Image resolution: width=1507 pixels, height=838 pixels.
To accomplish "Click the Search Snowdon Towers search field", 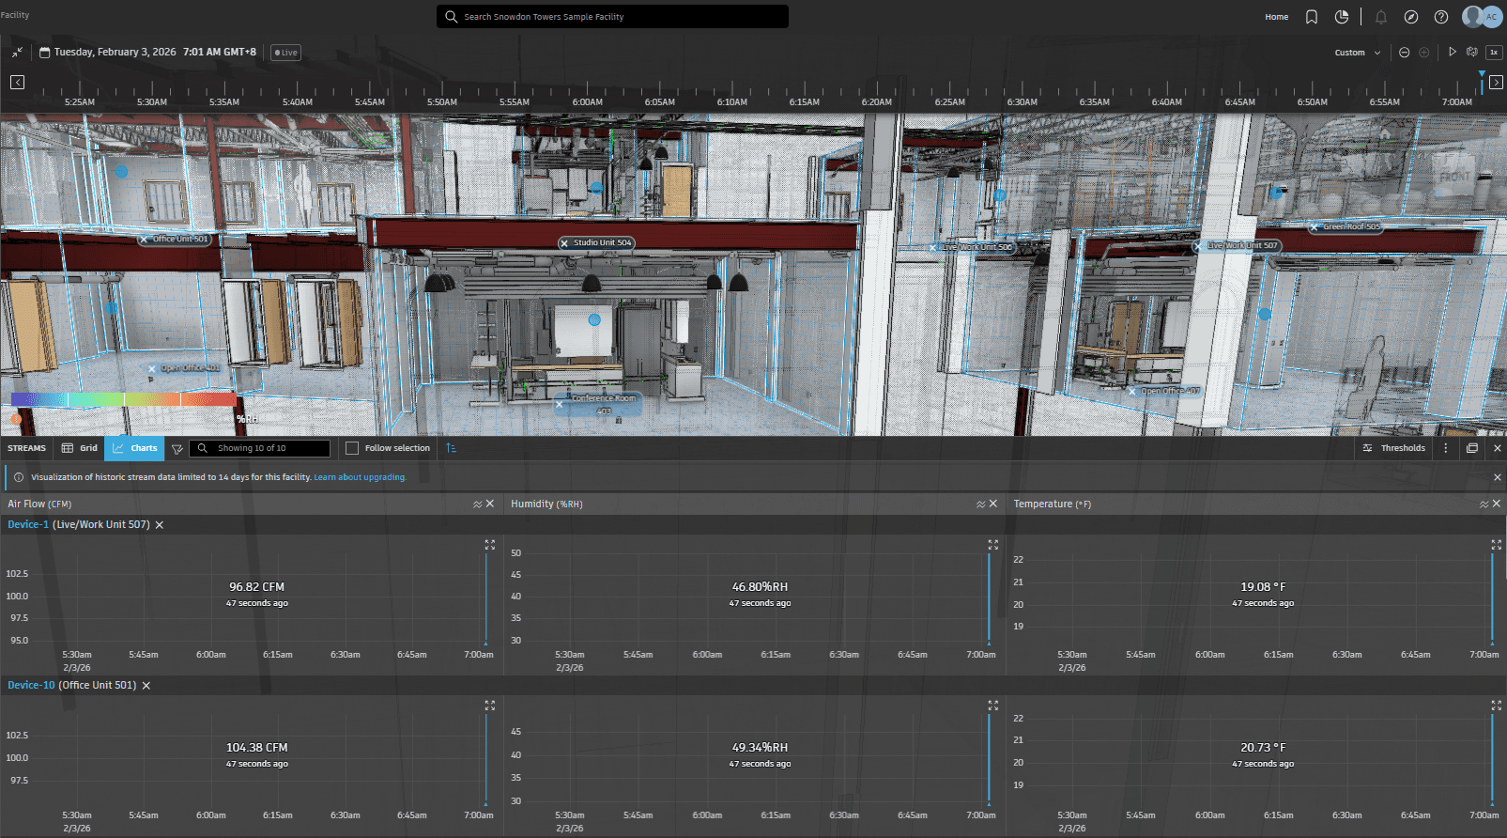I will (612, 17).
